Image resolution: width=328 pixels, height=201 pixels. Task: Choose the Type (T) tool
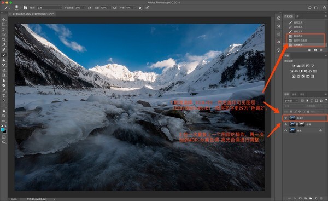(x=4, y=96)
